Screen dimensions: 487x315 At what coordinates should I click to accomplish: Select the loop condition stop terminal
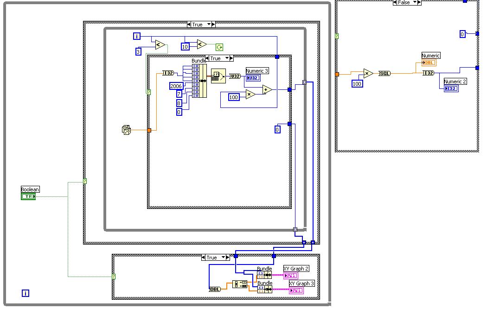219,47
